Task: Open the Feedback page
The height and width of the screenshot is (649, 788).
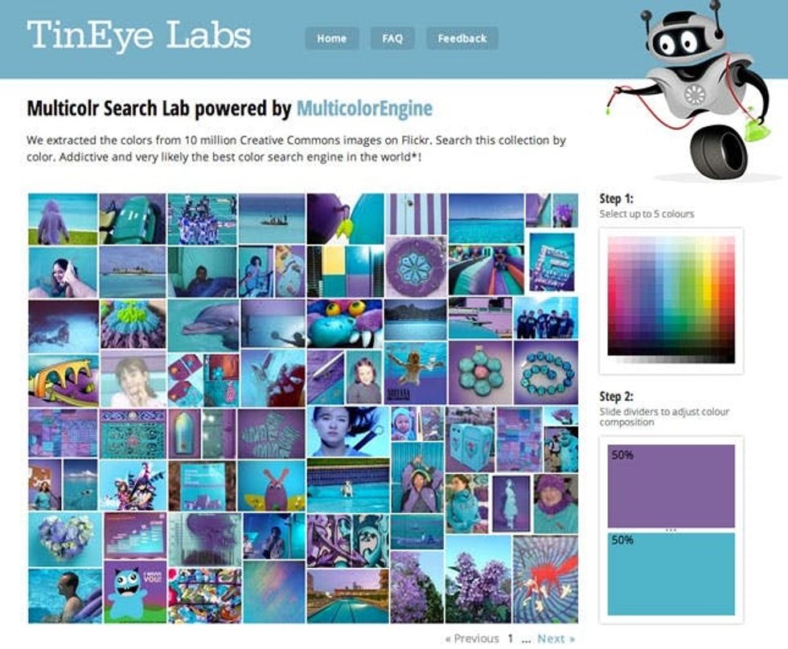Action: (x=462, y=38)
